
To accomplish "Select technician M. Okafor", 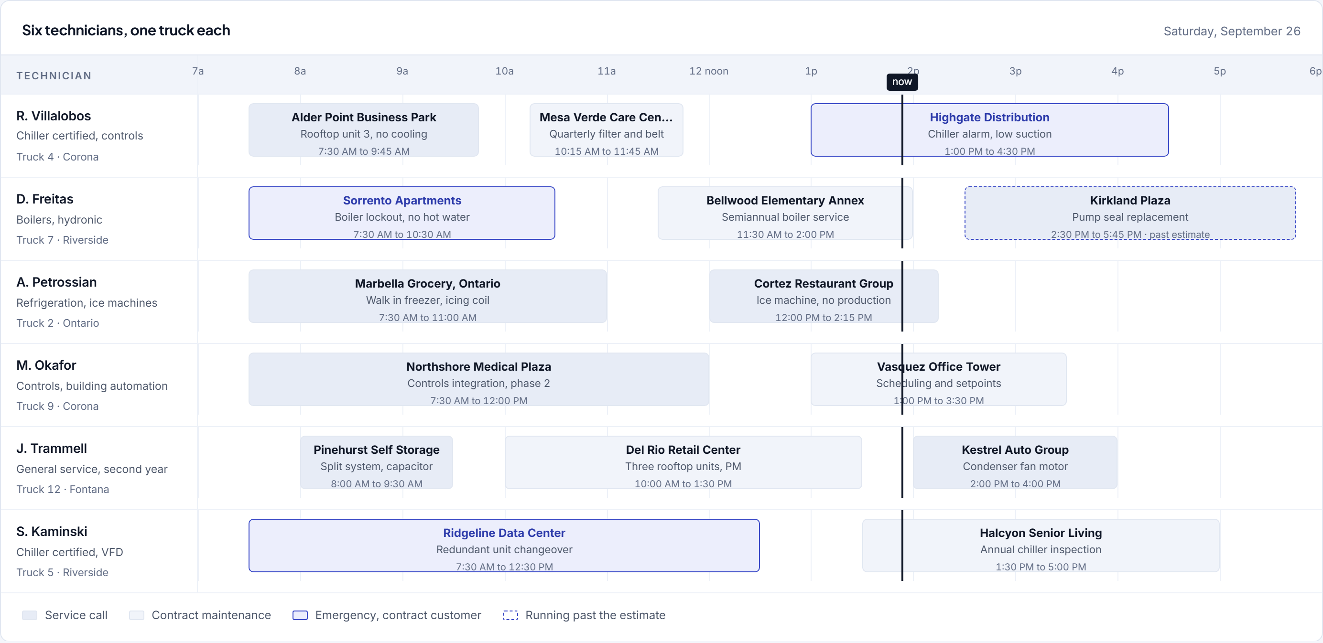I will 46,365.
